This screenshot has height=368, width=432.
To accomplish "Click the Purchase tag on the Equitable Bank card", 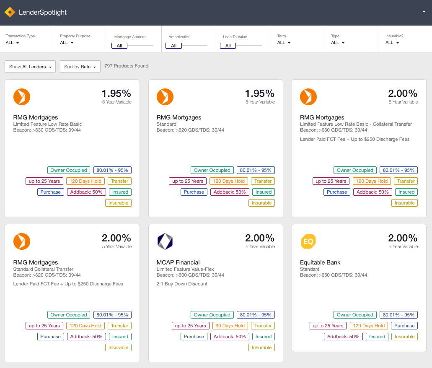I will (x=404, y=326).
